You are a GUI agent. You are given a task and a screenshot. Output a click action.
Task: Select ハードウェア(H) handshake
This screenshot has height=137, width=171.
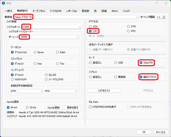[x=54, y=80]
